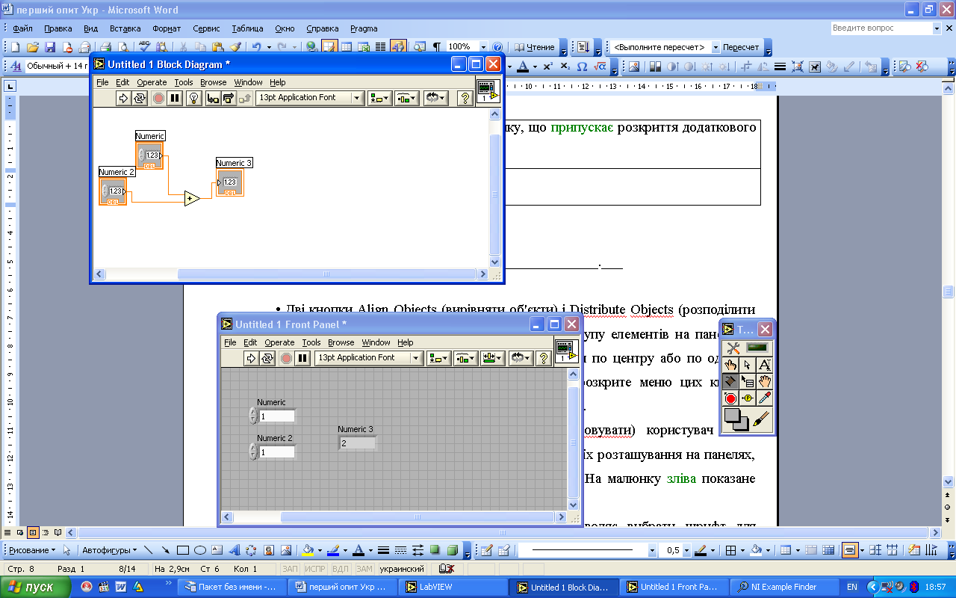Open Word Таблица menu

247,28
